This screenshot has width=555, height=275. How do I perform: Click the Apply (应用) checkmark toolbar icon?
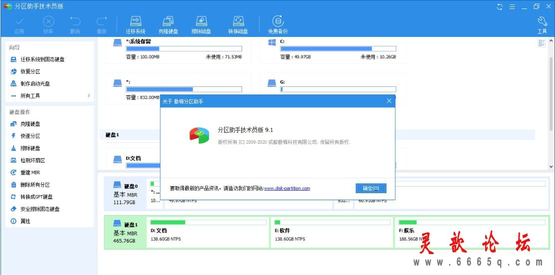tap(19, 21)
